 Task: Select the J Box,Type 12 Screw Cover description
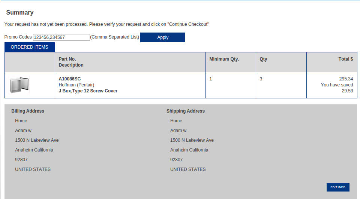tap(88, 91)
